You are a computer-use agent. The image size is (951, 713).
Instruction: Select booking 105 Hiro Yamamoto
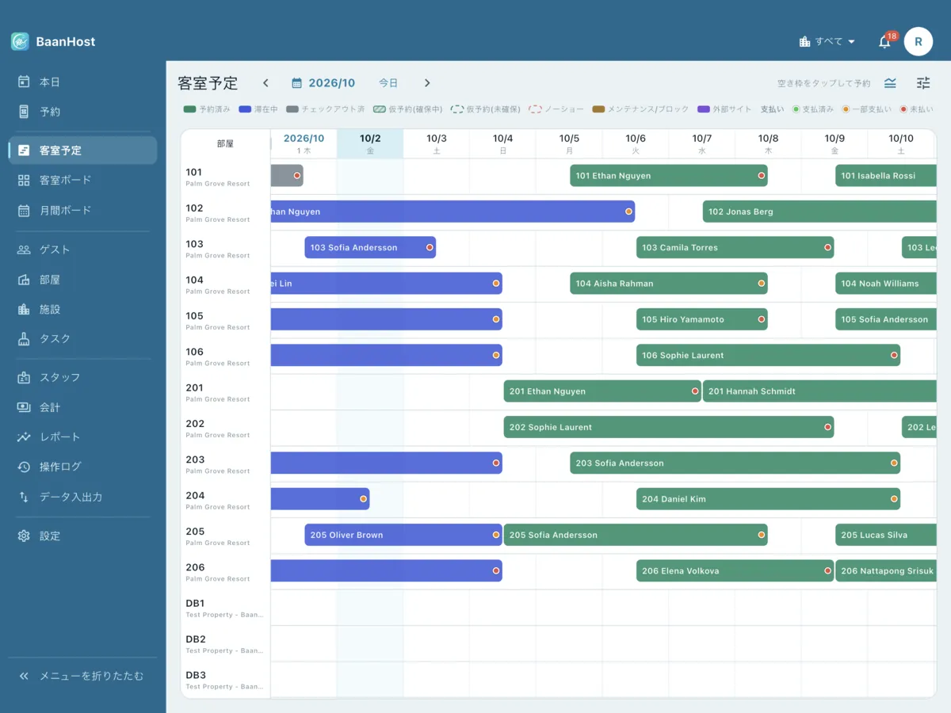(702, 319)
